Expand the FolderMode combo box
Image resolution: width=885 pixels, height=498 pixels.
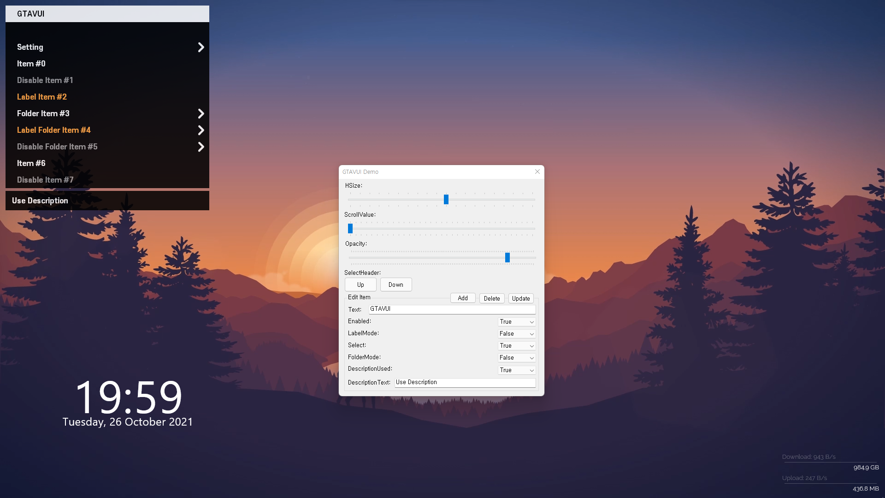point(516,358)
